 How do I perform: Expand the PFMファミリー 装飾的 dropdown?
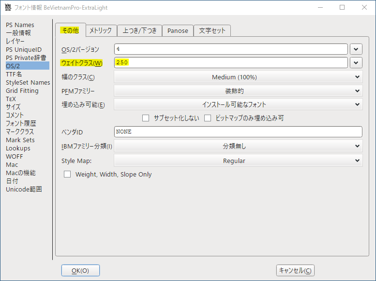[x=238, y=91]
